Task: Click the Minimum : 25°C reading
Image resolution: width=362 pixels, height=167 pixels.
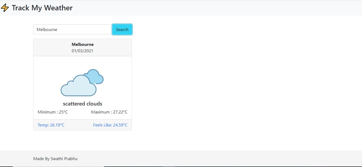Action: (x=53, y=112)
